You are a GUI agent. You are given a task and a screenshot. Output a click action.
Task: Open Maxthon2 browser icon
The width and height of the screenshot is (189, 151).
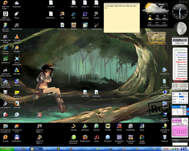pos(108,138)
